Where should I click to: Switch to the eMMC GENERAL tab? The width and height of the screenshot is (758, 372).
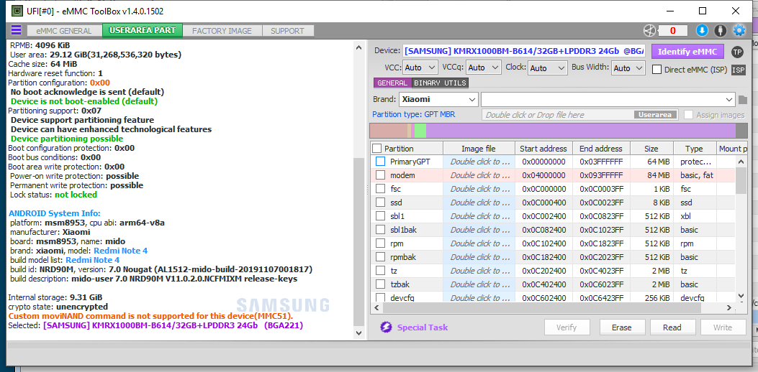65,31
